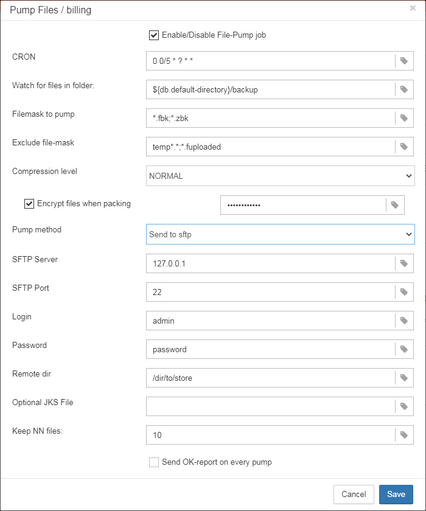Enable Send OK-report on every pump
This screenshot has height=511, width=426.
click(154, 462)
